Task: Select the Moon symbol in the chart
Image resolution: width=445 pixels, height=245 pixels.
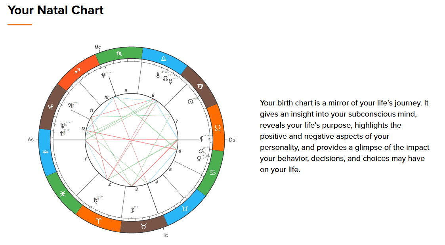Action: point(132,210)
